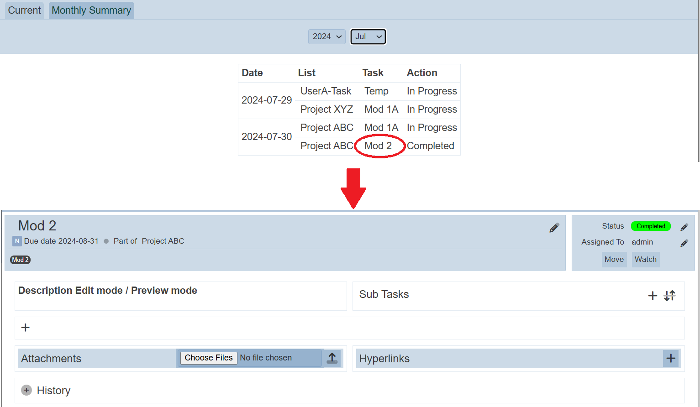
Task: Click the sort arrows icon in Sub Tasks
Action: coord(669,296)
